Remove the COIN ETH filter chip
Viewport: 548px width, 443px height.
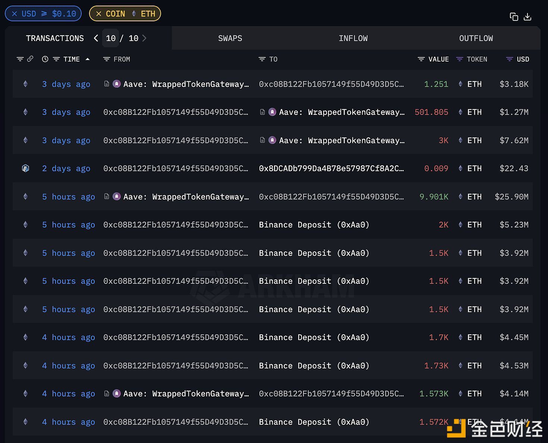(99, 14)
